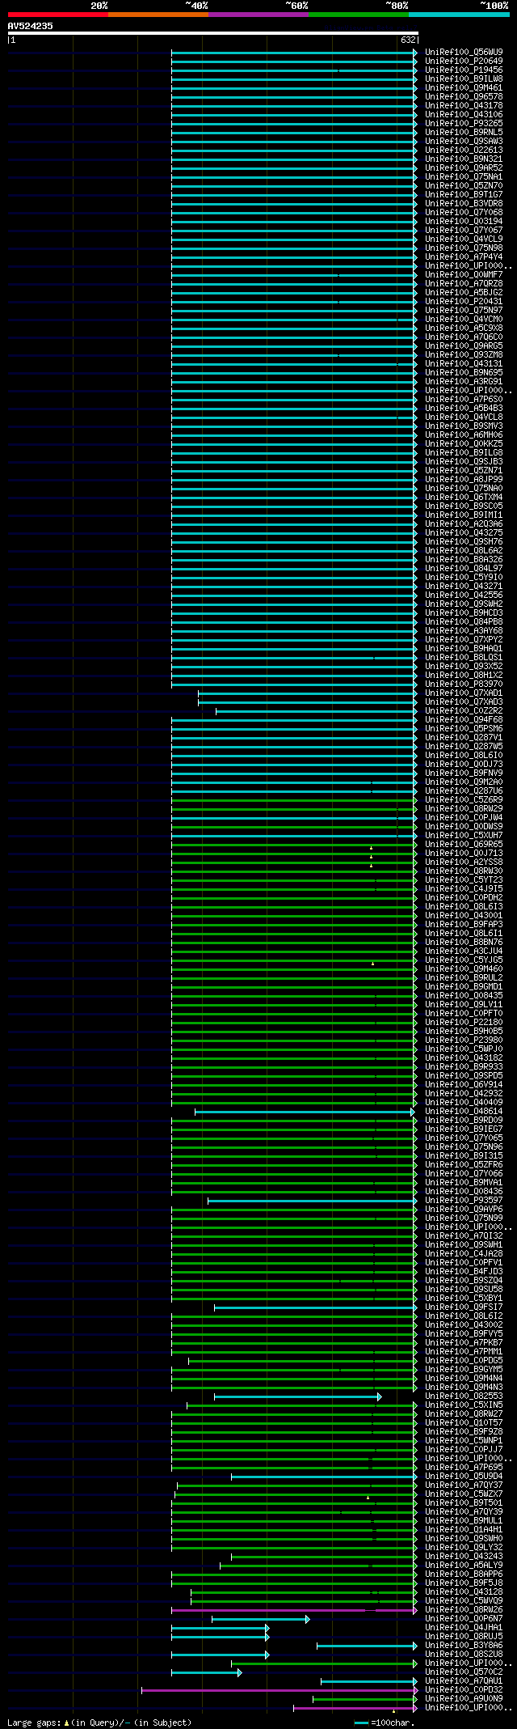Open UniRef100_Q9AR52 entry
517x1729 pixels.
tap(464, 167)
